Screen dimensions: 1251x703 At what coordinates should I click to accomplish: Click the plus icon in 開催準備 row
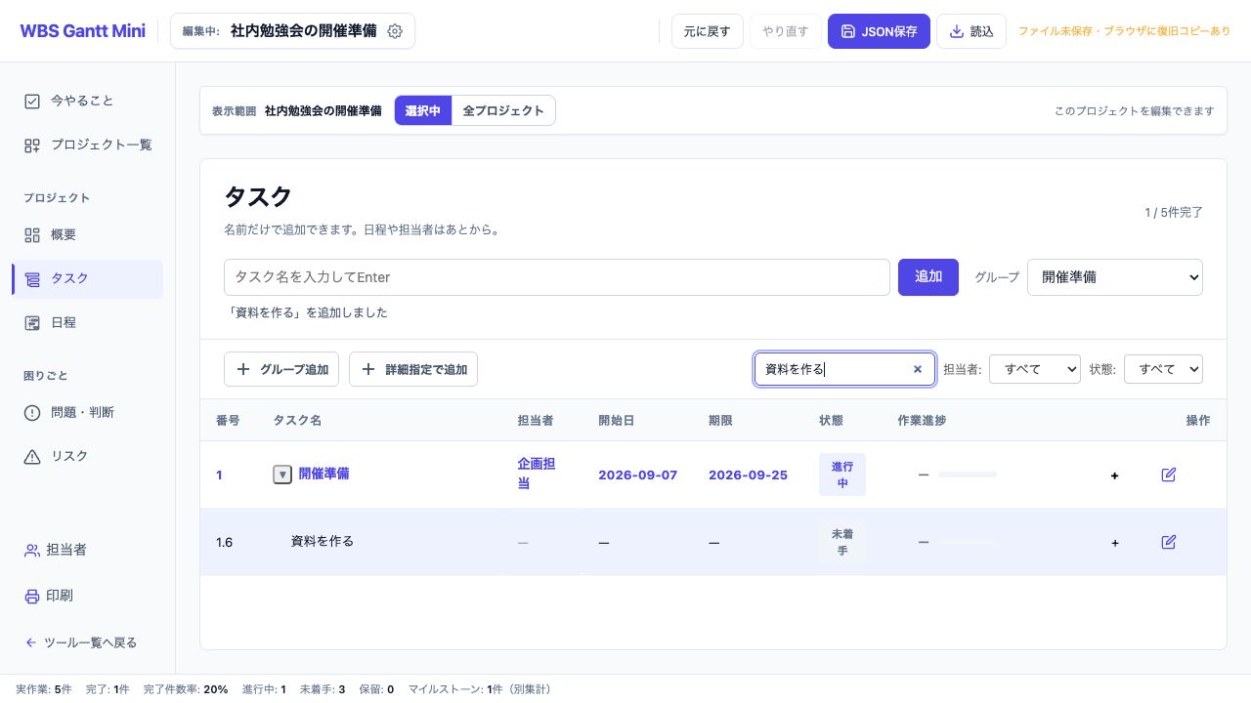(1115, 476)
